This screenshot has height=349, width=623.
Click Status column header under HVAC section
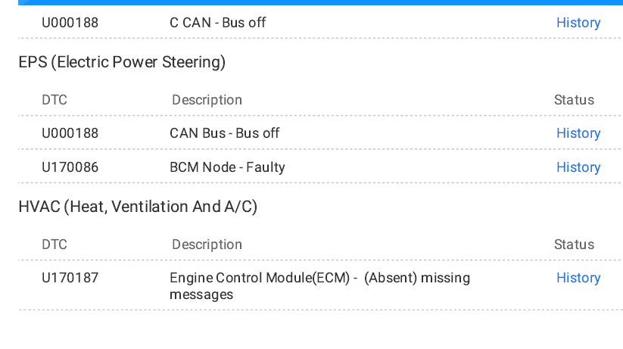tap(574, 245)
